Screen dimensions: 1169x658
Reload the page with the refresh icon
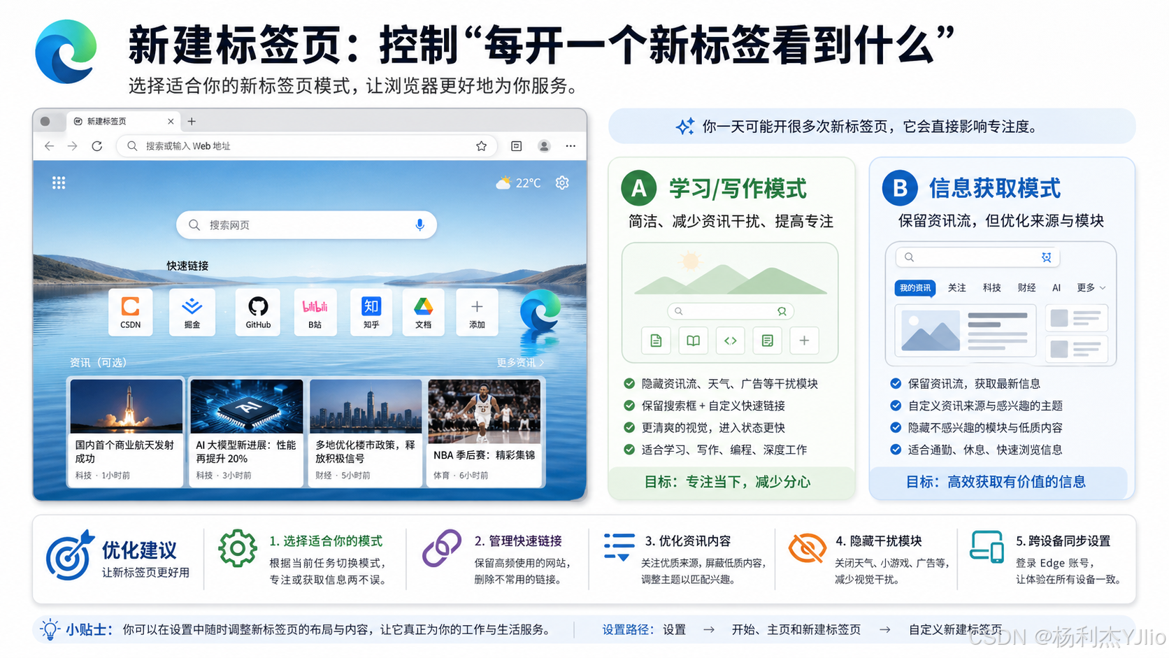click(x=97, y=146)
